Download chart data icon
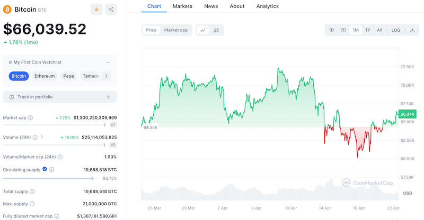The image size is (424, 220). coord(412,30)
